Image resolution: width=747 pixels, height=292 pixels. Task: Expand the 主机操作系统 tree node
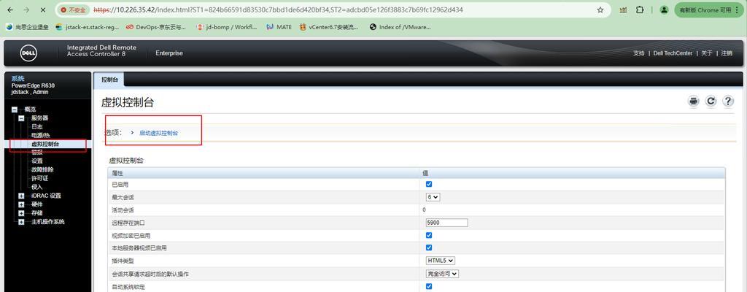click(x=21, y=223)
